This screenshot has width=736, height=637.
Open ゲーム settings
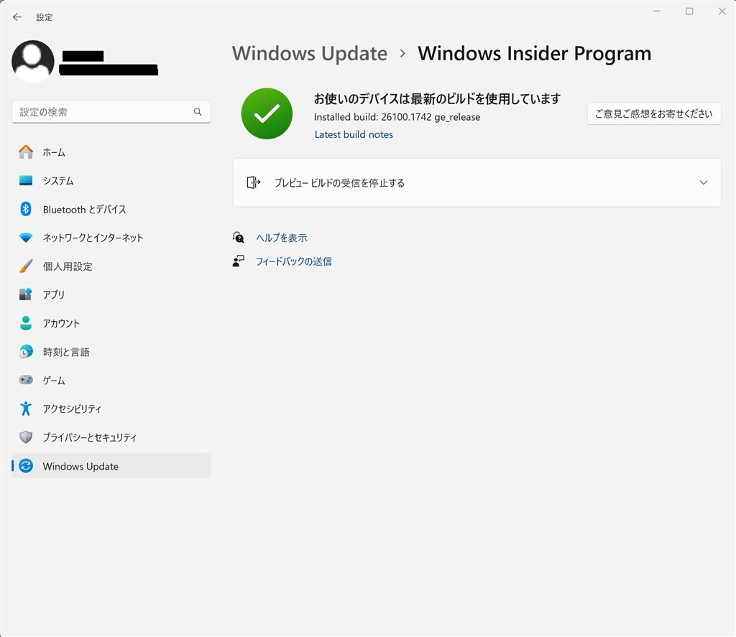[x=111, y=380]
